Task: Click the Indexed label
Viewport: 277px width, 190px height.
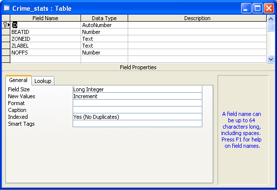Action: pos(18,117)
